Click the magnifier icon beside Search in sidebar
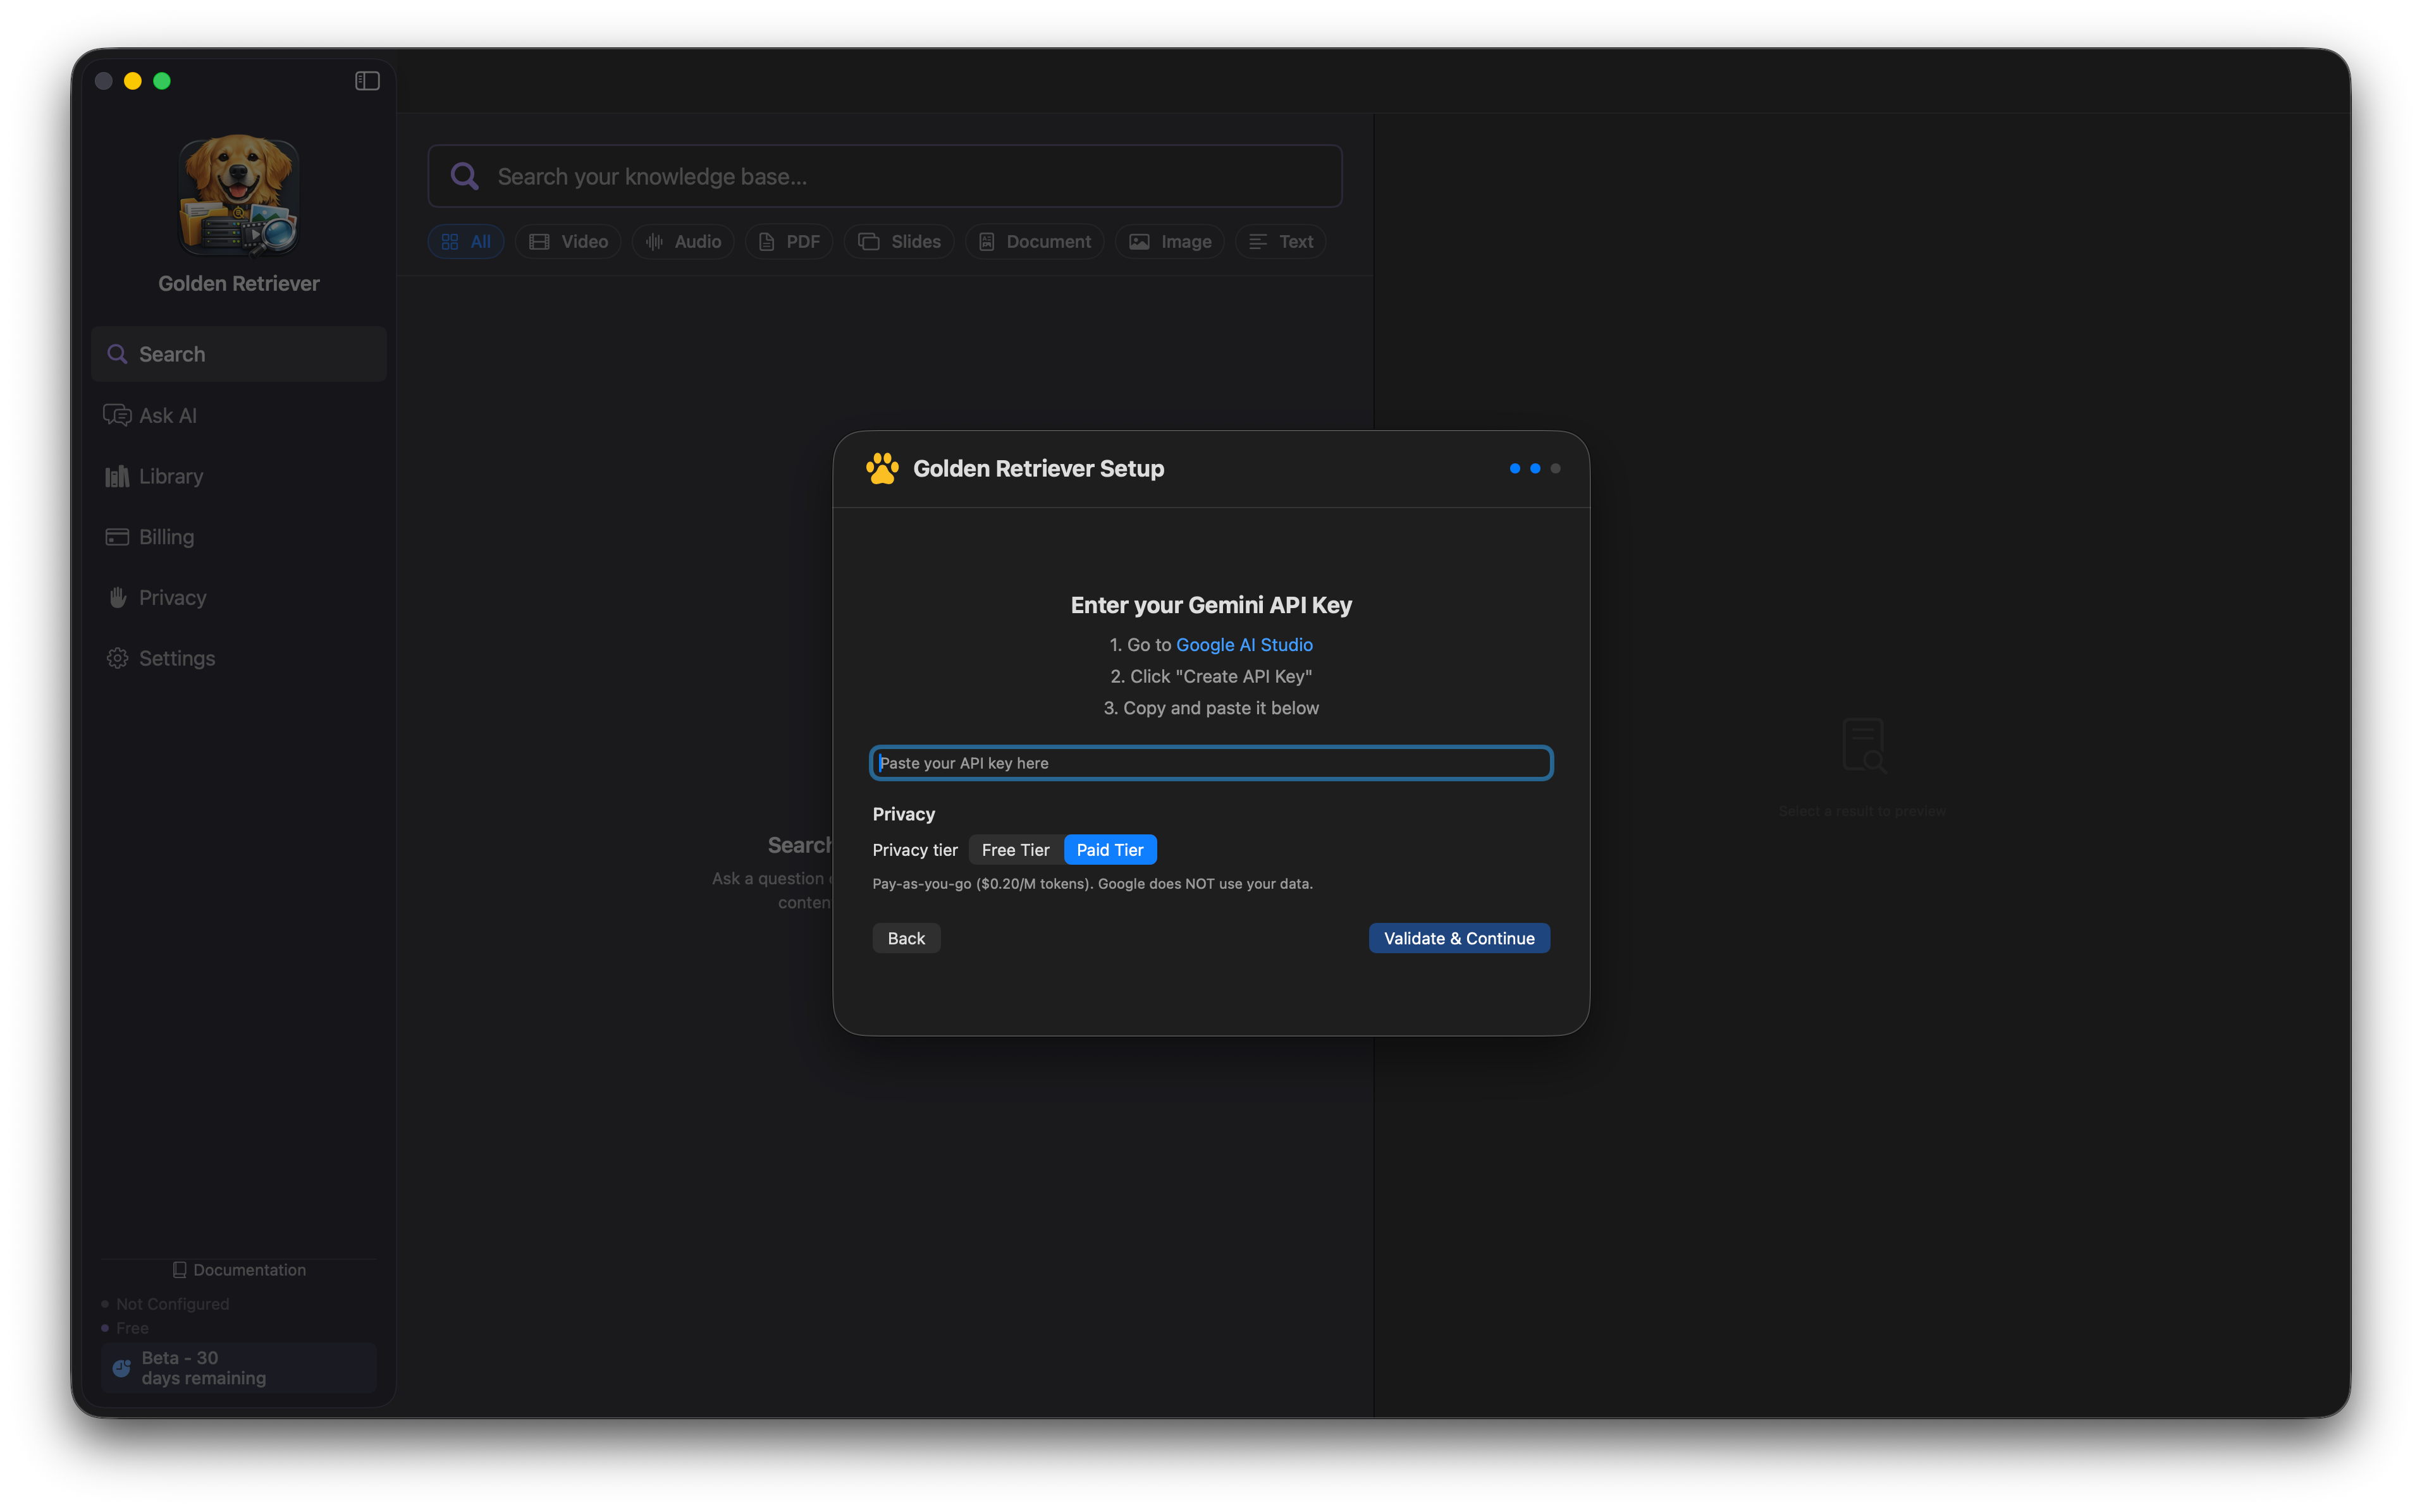This screenshot has width=2422, height=1512. click(x=117, y=354)
